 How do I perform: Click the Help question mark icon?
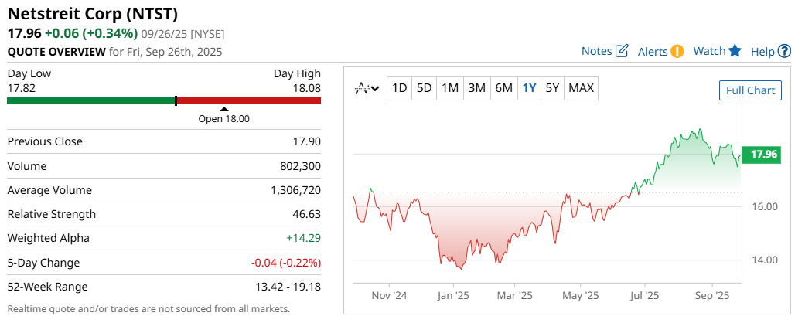click(x=784, y=51)
